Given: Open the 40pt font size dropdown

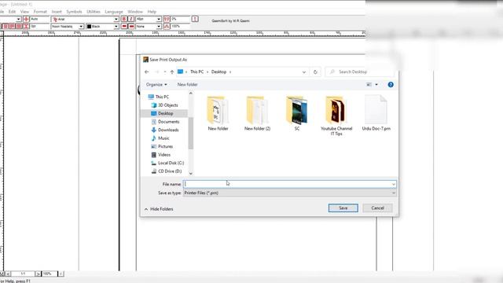Looking at the screenshot, I should click(159, 19).
